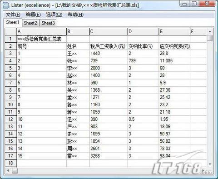The width and height of the screenshot is (218, 179).
Task: Click the name cell 蒋××
Action: [78, 112]
